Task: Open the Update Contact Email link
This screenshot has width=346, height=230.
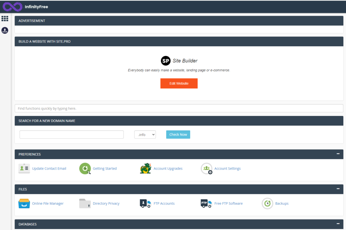Action: (49, 169)
